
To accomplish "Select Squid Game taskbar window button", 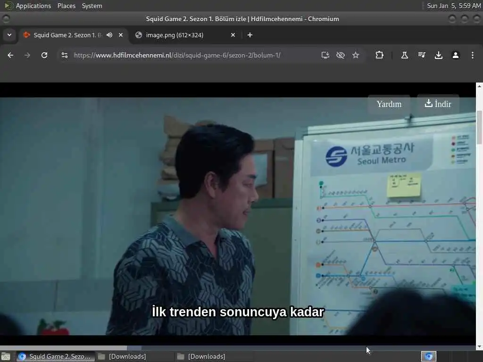I will (56, 356).
